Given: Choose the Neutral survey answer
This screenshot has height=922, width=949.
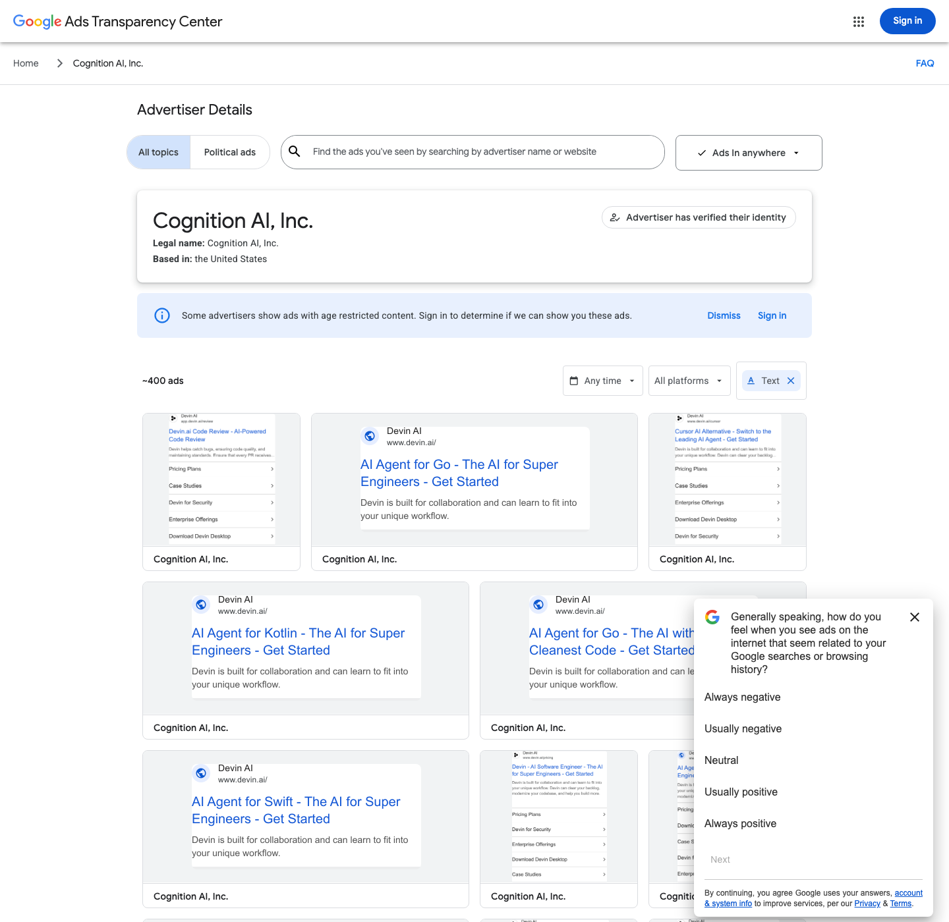Looking at the screenshot, I should click(x=721, y=760).
